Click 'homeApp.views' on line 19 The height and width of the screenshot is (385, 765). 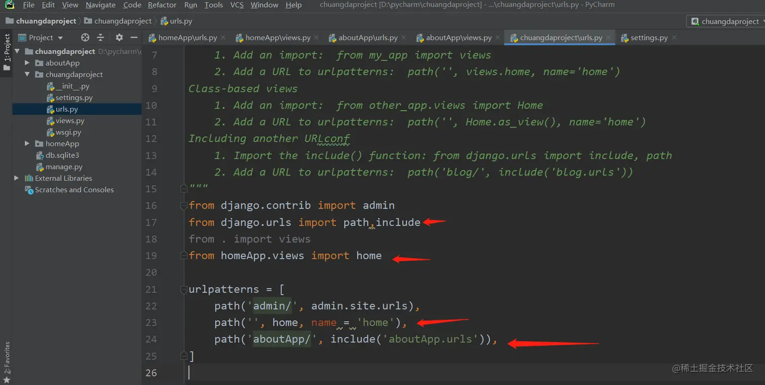click(262, 255)
